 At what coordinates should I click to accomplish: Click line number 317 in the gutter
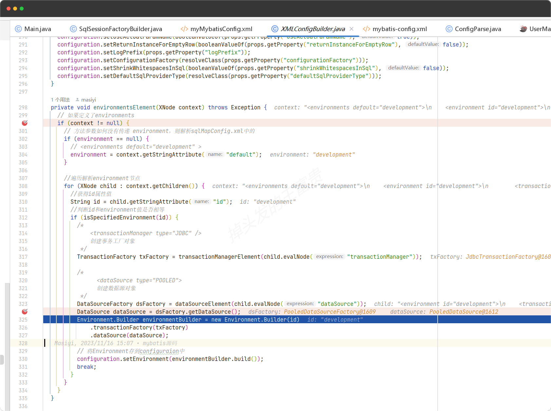pos(23,257)
